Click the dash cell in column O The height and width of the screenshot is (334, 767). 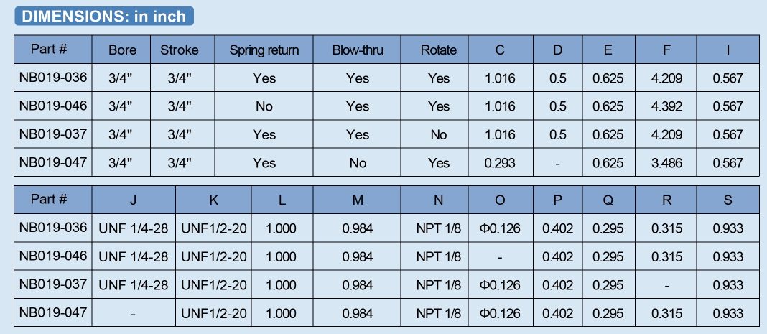pyautogui.click(x=500, y=257)
